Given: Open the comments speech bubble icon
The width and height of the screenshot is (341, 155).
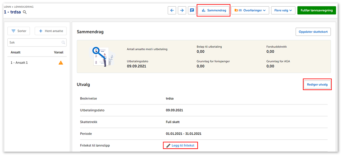Looking at the screenshot, I should [192, 10].
